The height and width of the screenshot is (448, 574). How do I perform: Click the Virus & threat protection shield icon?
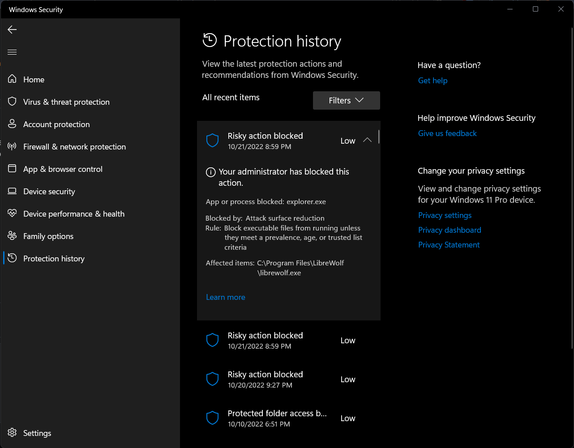point(12,102)
